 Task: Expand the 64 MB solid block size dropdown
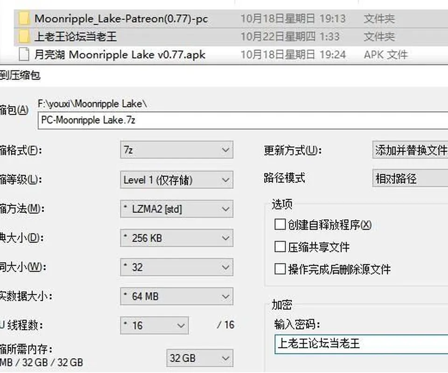pos(176,296)
